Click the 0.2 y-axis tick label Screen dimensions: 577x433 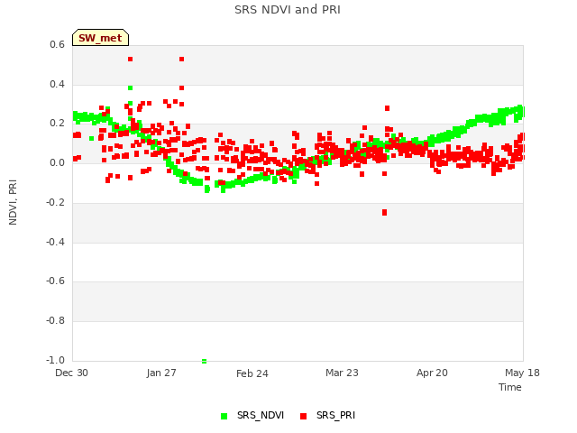[x=57, y=124]
